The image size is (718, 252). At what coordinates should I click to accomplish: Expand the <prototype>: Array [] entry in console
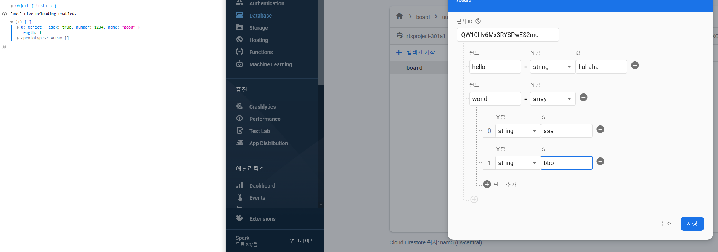coord(18,38)
